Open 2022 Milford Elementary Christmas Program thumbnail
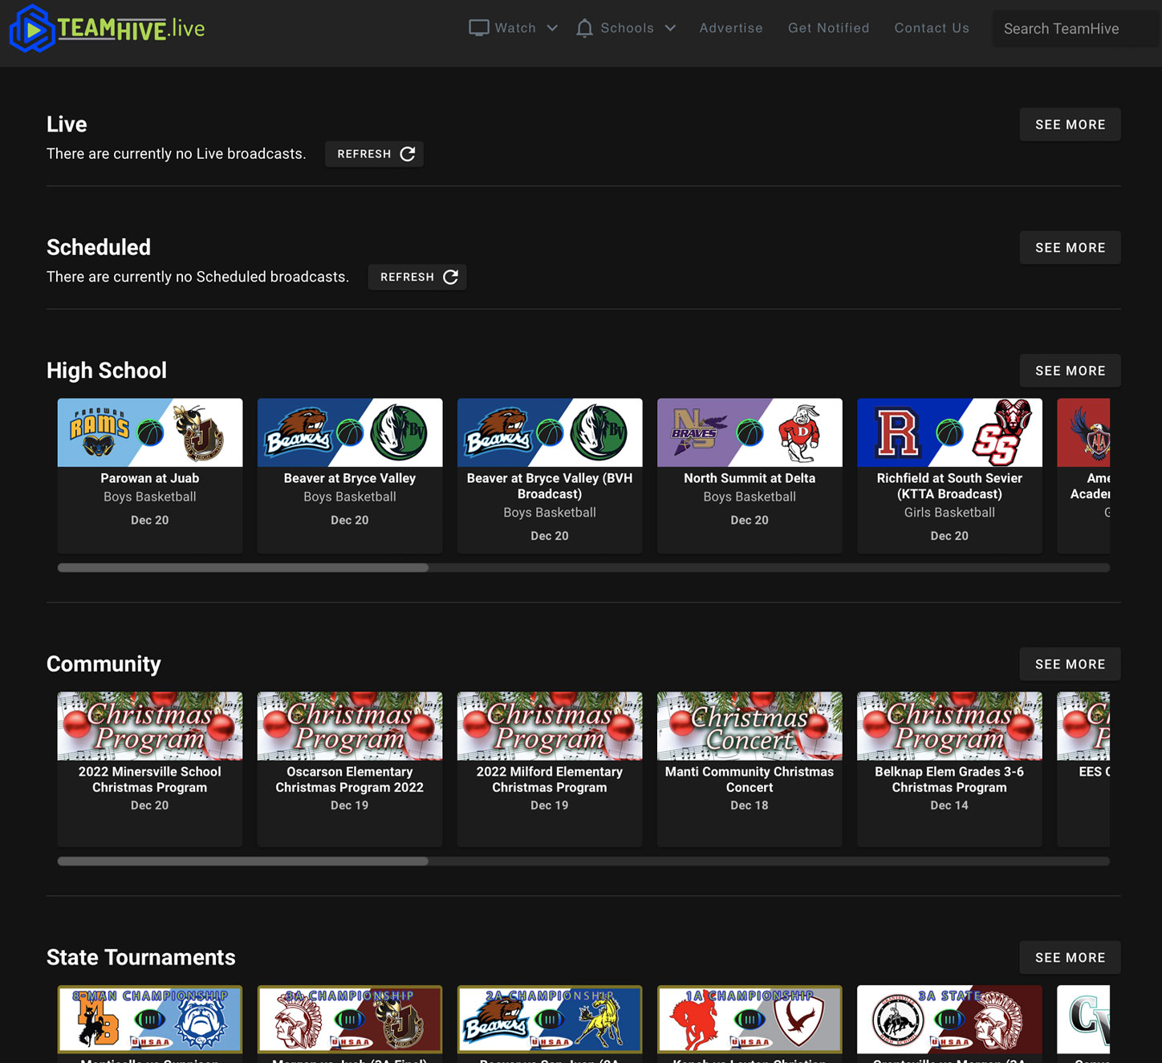 [550, 726]
